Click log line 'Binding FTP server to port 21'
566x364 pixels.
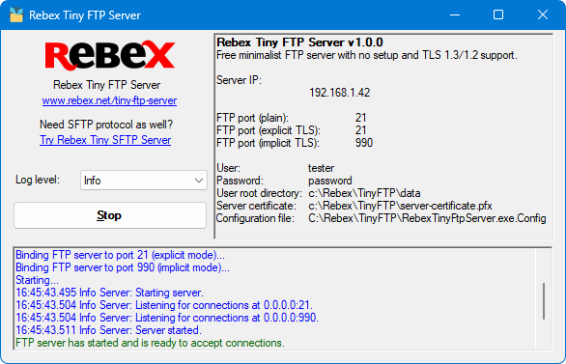point(120,255)
